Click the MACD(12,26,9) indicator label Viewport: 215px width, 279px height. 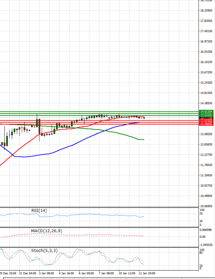[x=47, y=231]
